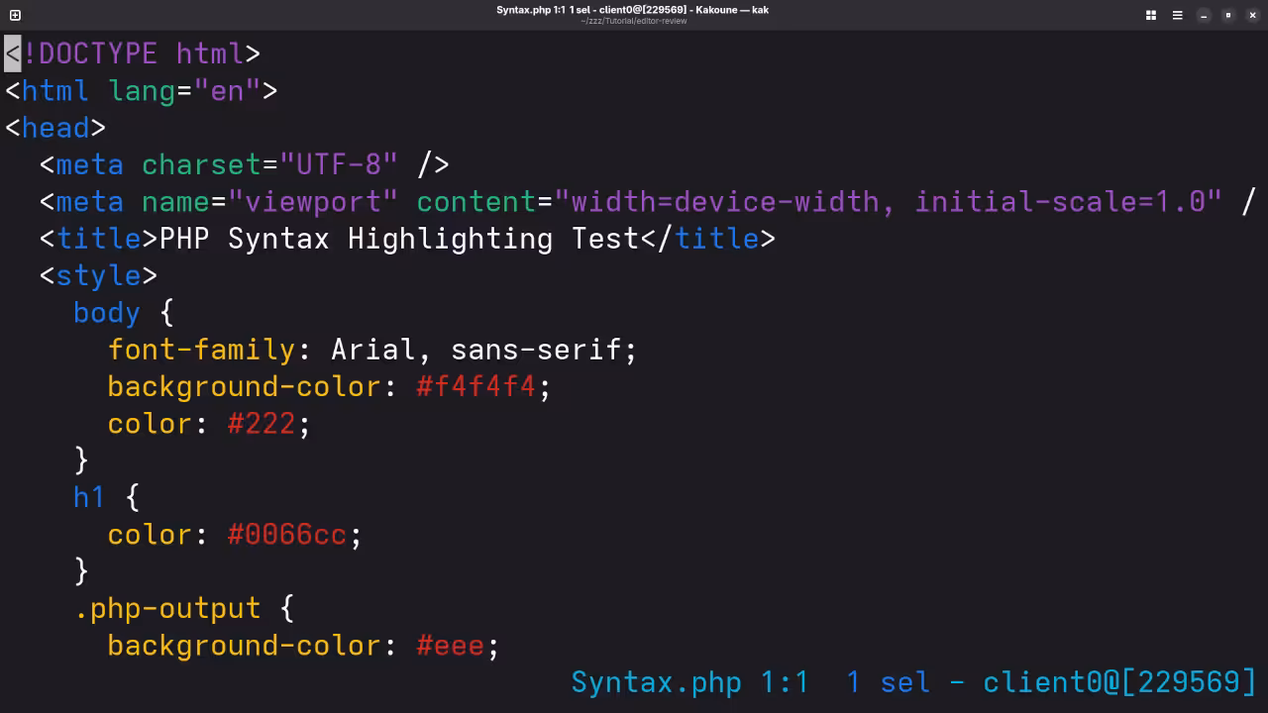Click the file path ~/zzz/Tutorial/editor-review
Image resolution: width=1268 pixels, height=713 pixels.
click(x=633, y=21)
